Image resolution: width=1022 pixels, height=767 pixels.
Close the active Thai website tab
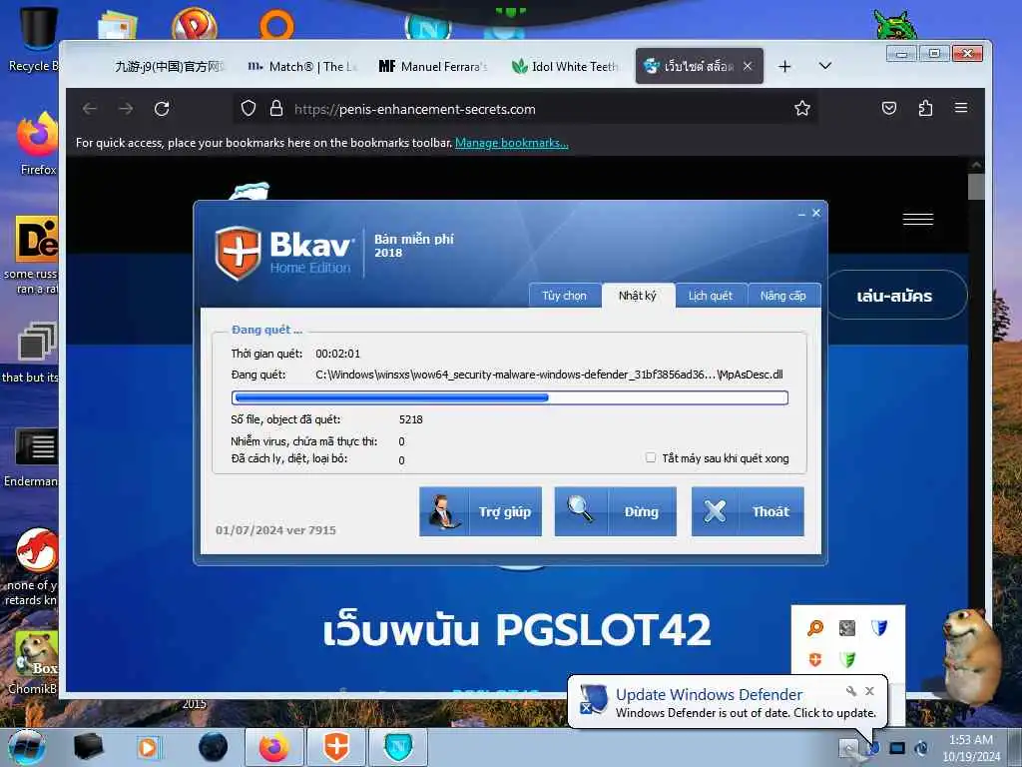click(748, 66)
